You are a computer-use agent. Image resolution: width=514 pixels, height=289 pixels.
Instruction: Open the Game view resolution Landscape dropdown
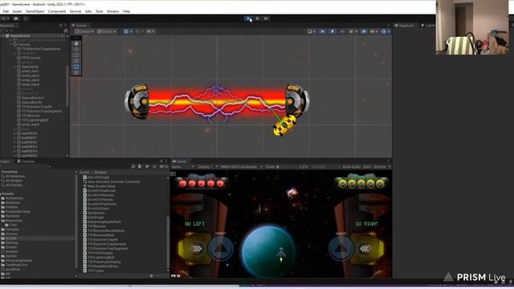coord(241,167)
